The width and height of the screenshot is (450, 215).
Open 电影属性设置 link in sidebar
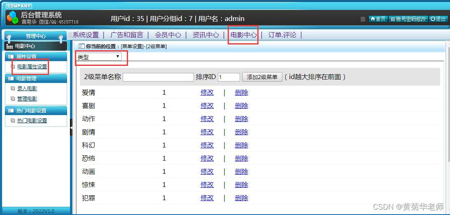pyautogui.click(x=32, y=67)
